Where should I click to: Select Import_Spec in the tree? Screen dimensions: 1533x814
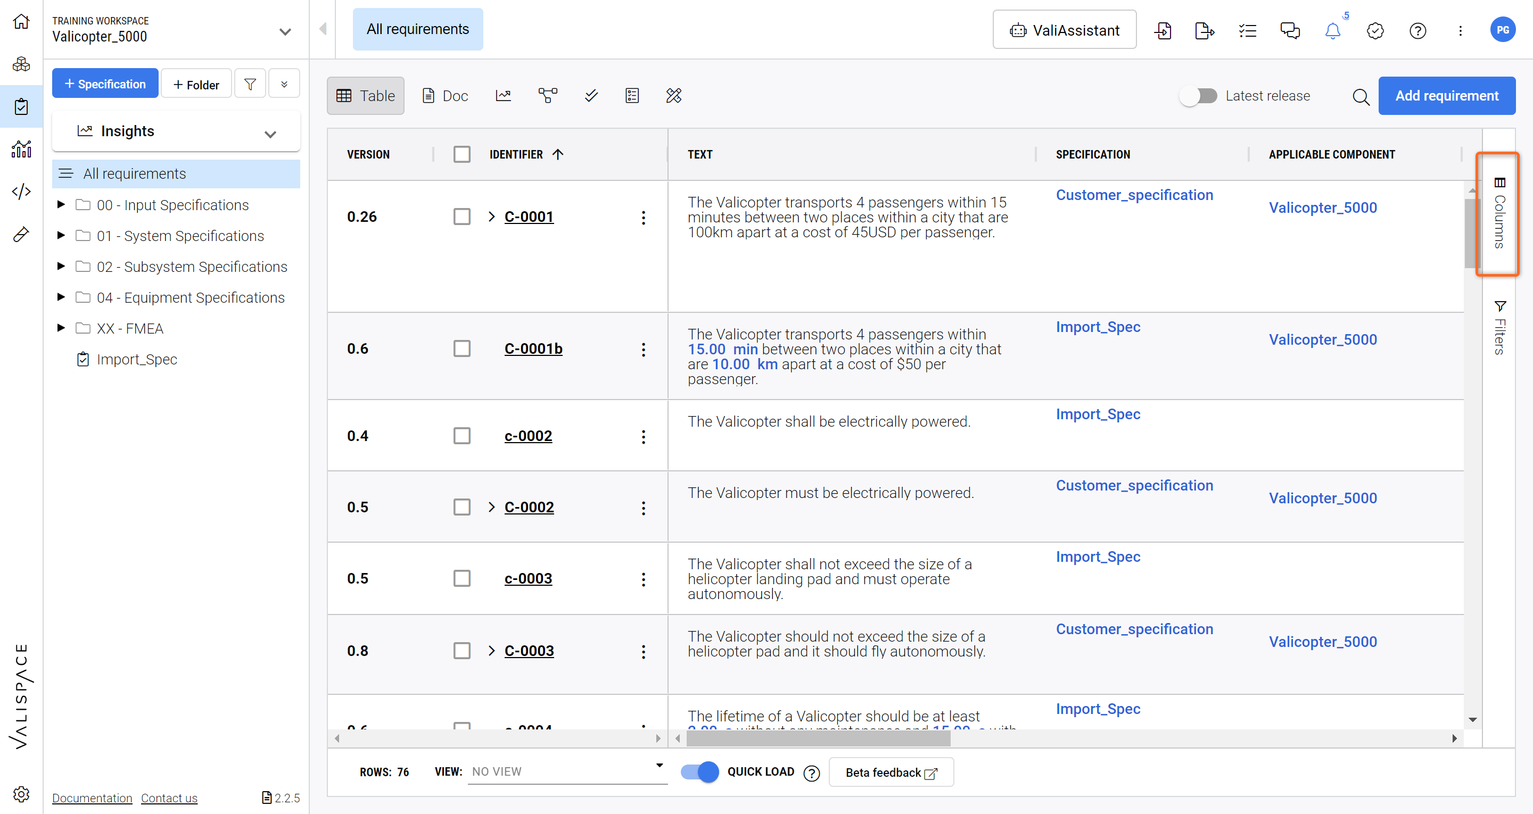[x=137, y=360]
